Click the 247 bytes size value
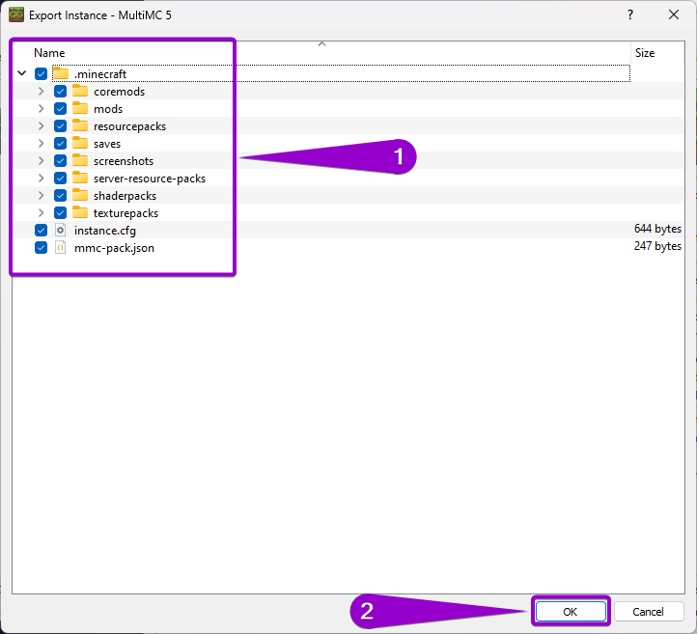697x634 pixels. pyautogui.click(x=657, y=246)
